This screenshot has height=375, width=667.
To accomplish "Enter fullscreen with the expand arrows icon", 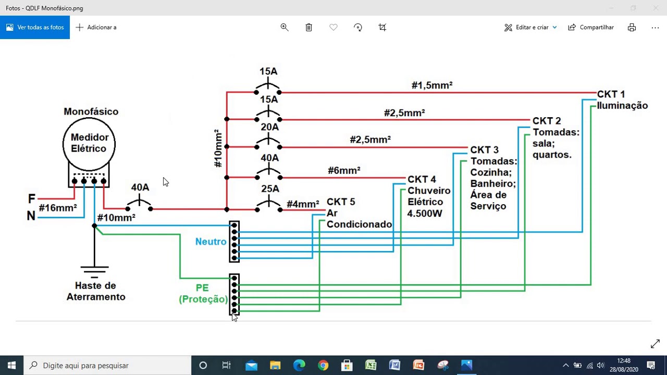I will (655, 344).
